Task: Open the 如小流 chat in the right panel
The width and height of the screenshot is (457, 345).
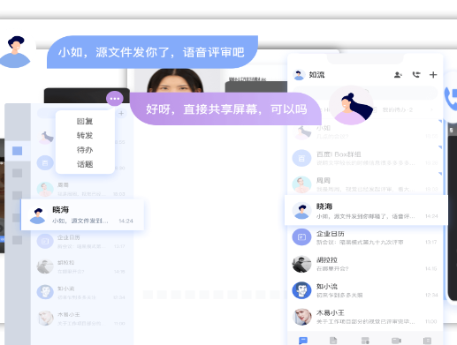Action: point(366,290)
